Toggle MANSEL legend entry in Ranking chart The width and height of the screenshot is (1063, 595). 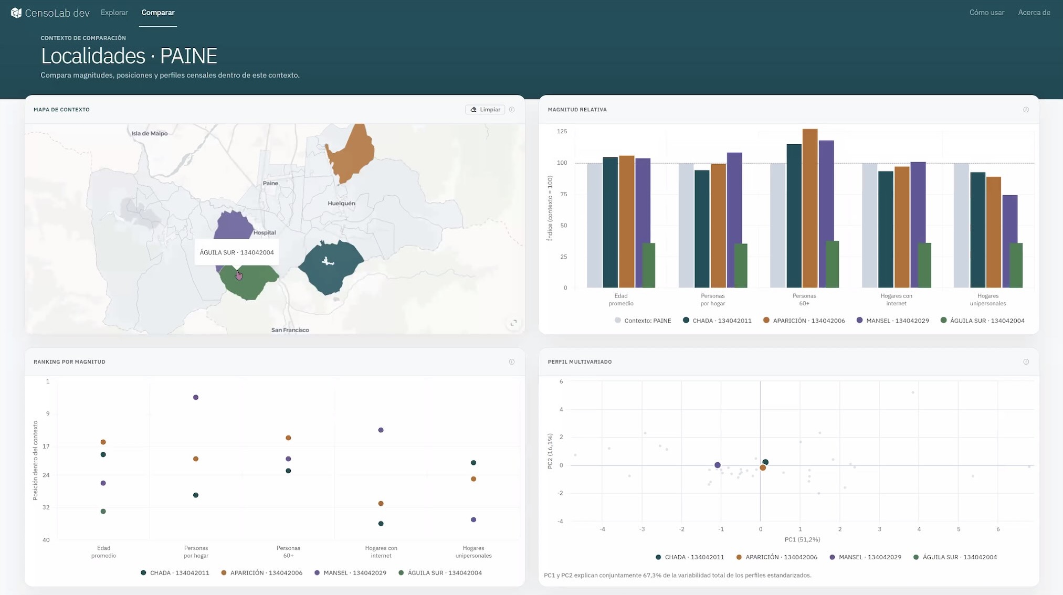click(x=350, y=573)
